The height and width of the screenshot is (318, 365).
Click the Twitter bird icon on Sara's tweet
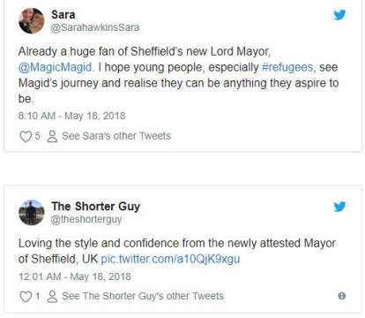click(339, 15)
